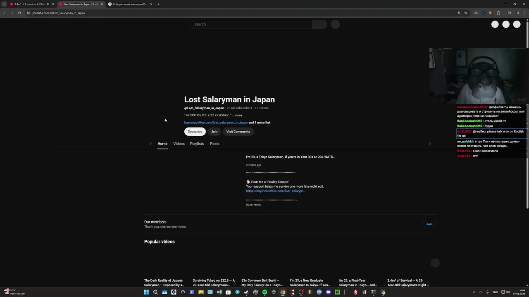Subscribe to Lost Salaryman in Japan
This screenshot has height=297, width=529.
click(195, 132)
